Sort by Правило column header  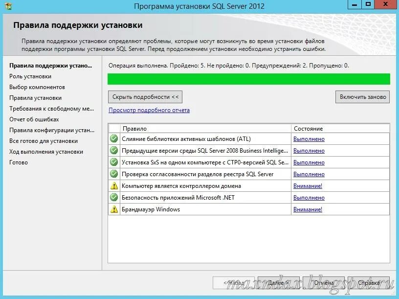205,129
